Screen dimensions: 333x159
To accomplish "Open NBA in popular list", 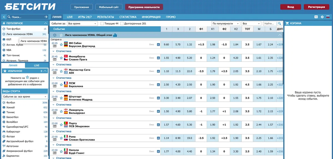I will (x=25, y=50).
